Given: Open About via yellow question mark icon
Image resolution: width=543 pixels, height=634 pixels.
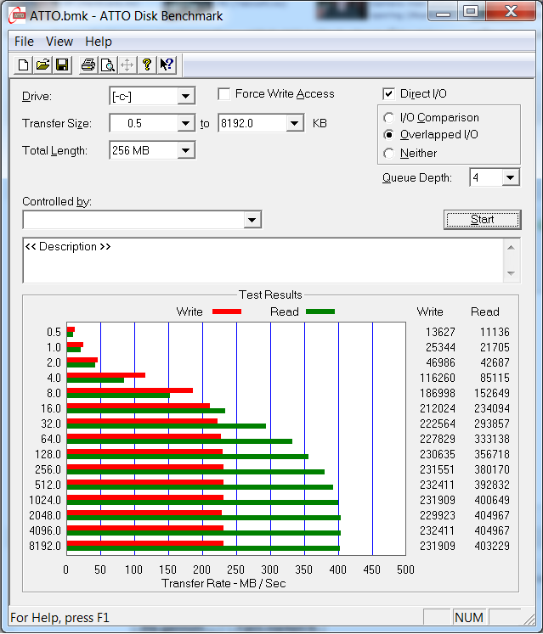Looking at the screenshot, I should 146,65.
